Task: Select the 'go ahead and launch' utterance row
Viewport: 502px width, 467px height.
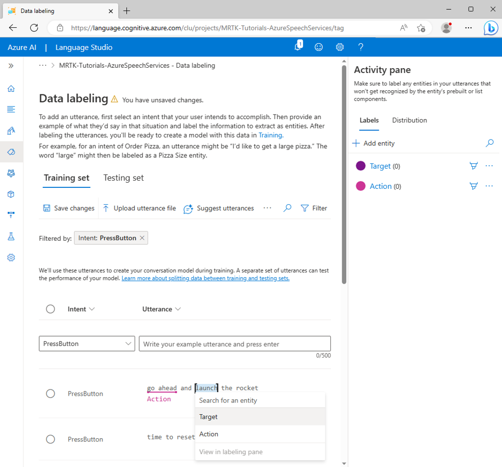Action: pos(50,394)
